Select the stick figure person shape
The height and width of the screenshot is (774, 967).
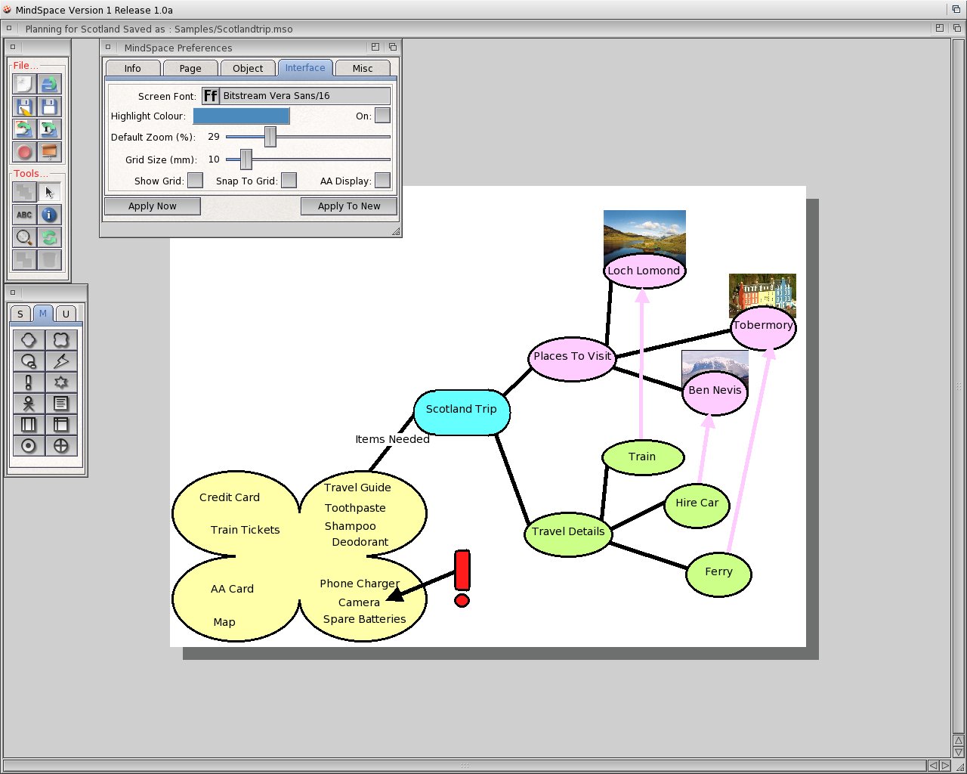(x=29, y=404)
